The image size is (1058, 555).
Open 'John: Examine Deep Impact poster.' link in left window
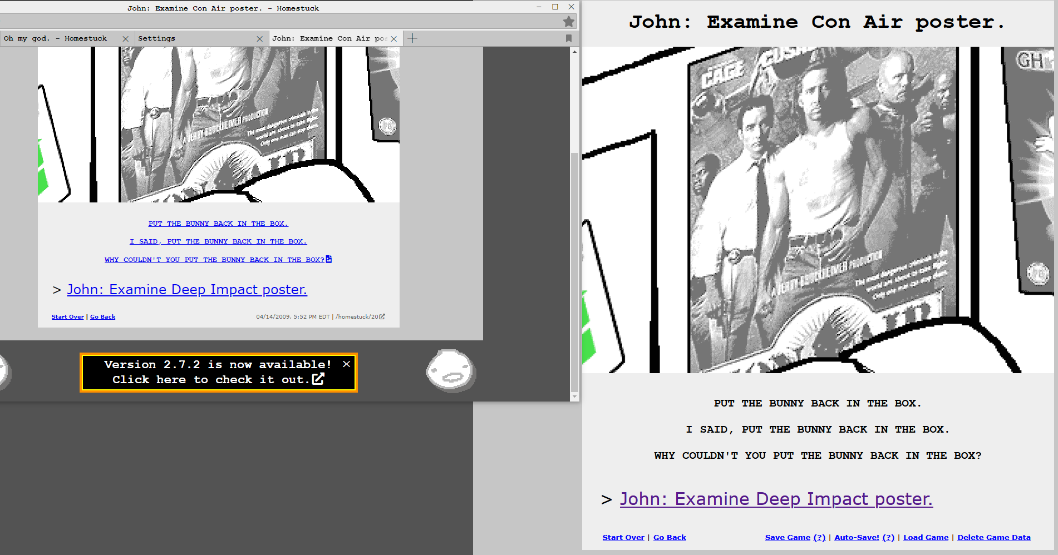pyautogui.click(x=187, y=290)
